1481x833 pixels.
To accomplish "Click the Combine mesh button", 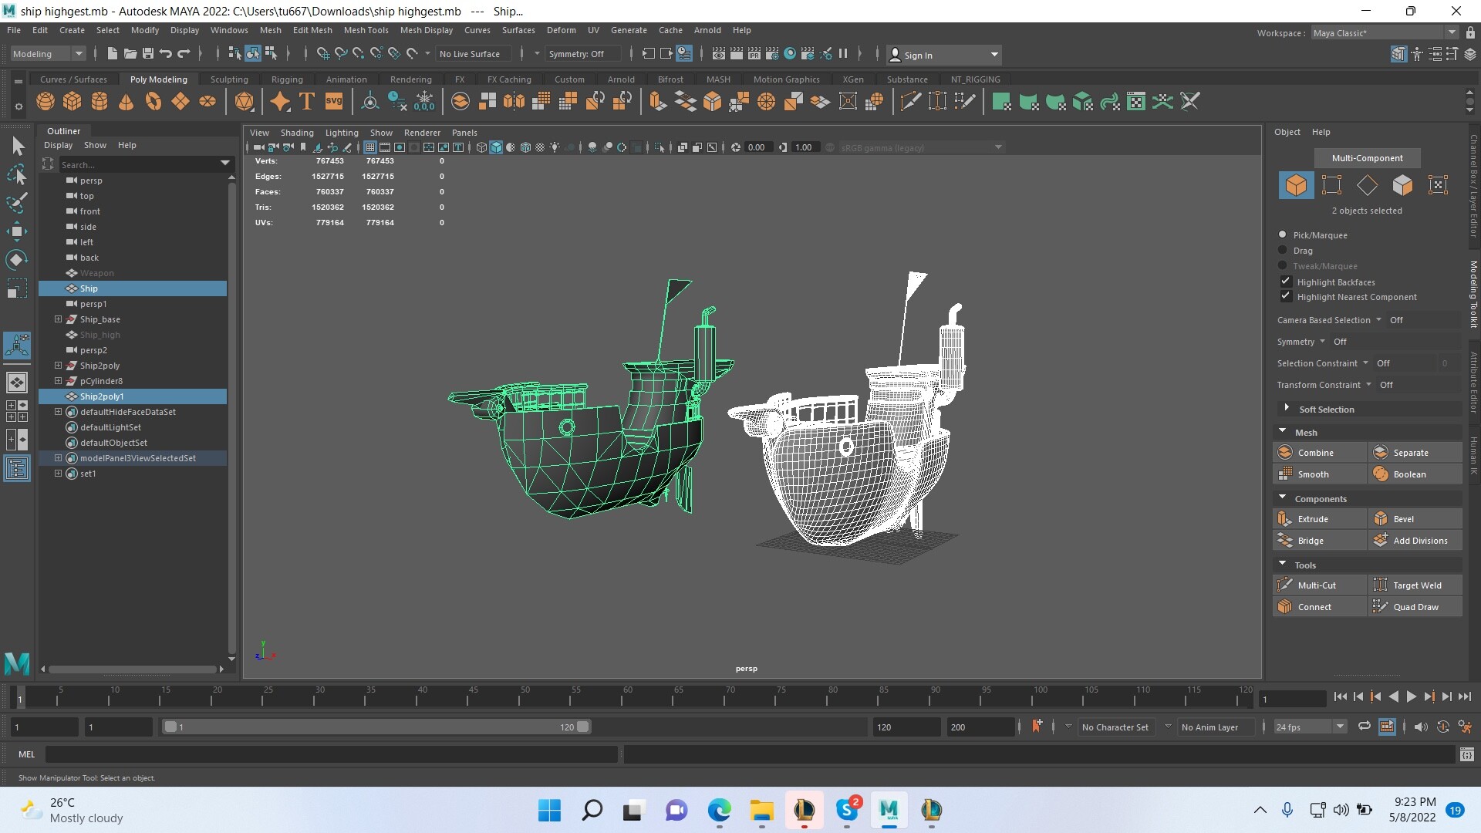I will click(1315, 453).
